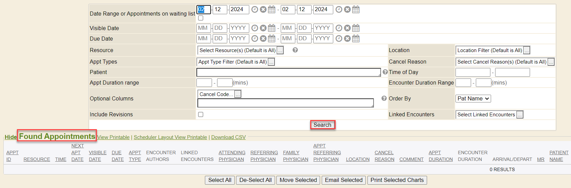
Task: Toggle the Include Revisions checkbox
Action: pyautogui.click(x=200, y=115)
